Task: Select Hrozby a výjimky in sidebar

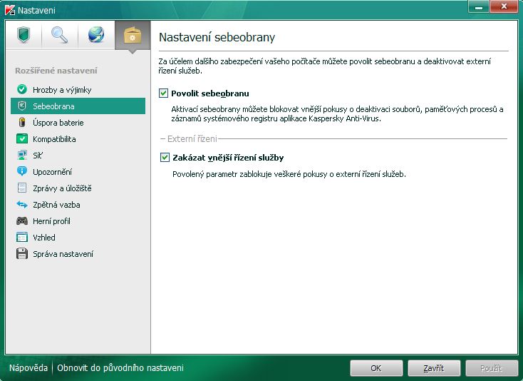Action: pyautogui.click(x=78, y=89)
